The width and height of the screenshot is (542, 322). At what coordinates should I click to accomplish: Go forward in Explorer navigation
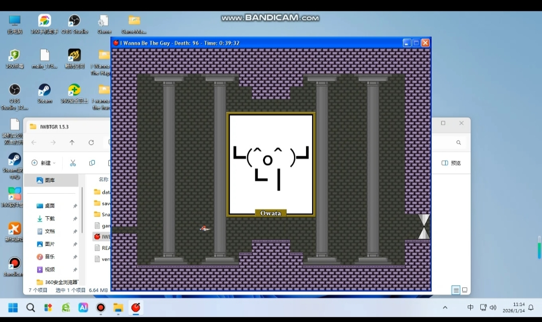tap(53, 142)
